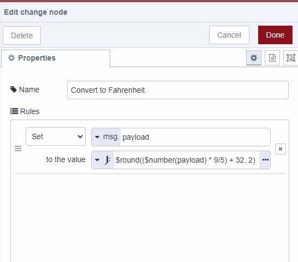Open the msg. property type dropdown
Screen dimensions: 298x262
106,137
